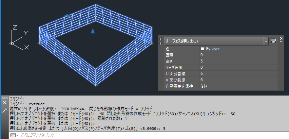The image size is (289, 139).
Task: Edit the V 面分割線 value
Action: (x=239, y=80)
